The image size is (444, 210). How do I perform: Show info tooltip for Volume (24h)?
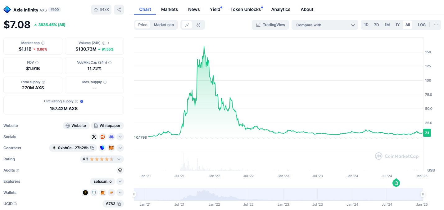click(x=104, y=43)
